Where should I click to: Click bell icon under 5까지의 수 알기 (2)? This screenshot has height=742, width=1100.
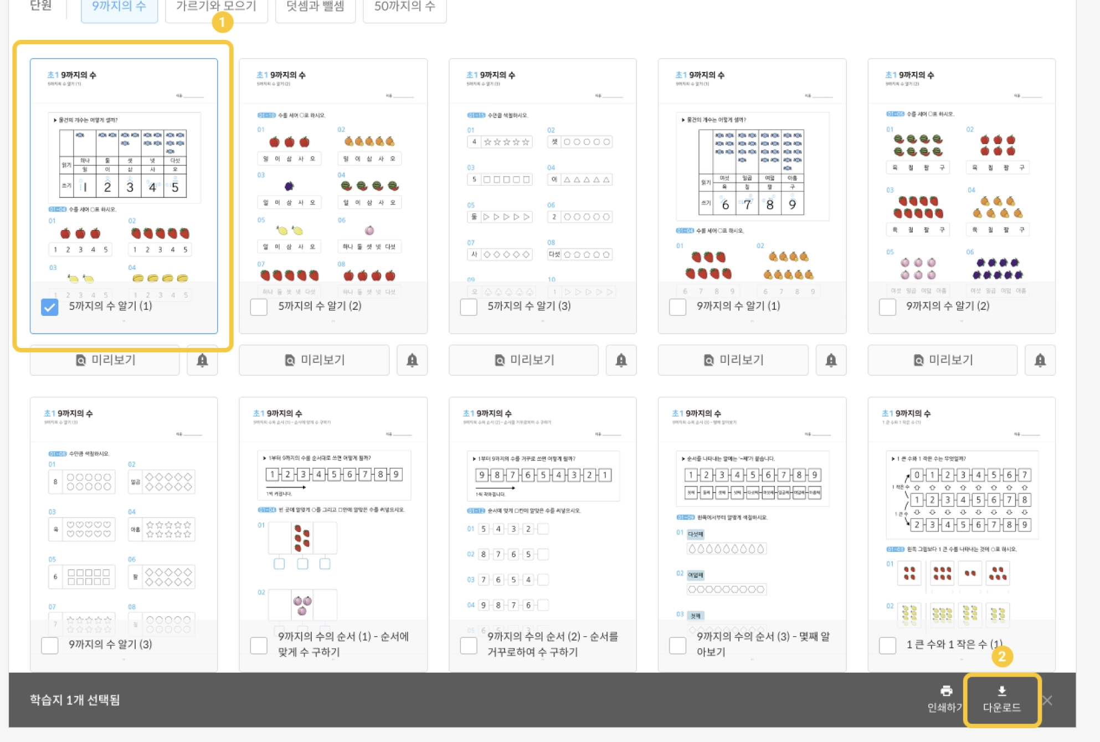click(412, 360)
